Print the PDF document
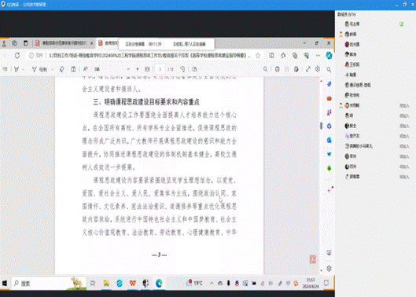 coord(278,69)
